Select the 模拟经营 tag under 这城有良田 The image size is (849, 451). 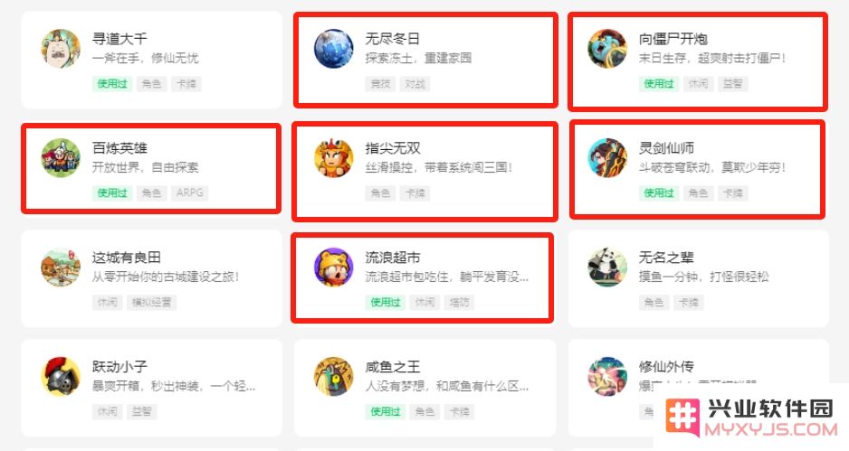(152, 302)
